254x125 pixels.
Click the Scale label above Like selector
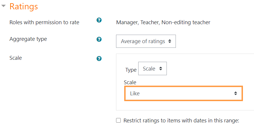pos(130,82)
